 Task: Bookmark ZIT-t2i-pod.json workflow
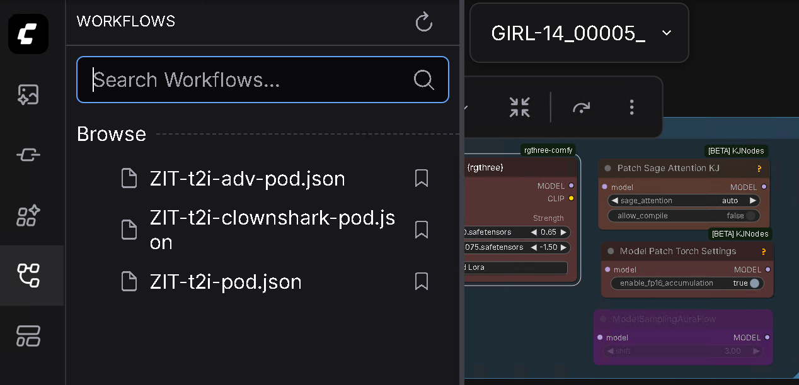pos(422,281)
